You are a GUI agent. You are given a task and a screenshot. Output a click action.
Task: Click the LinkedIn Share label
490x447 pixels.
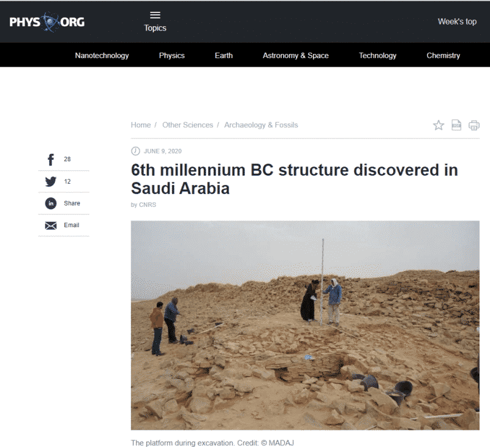click(72, 203)
